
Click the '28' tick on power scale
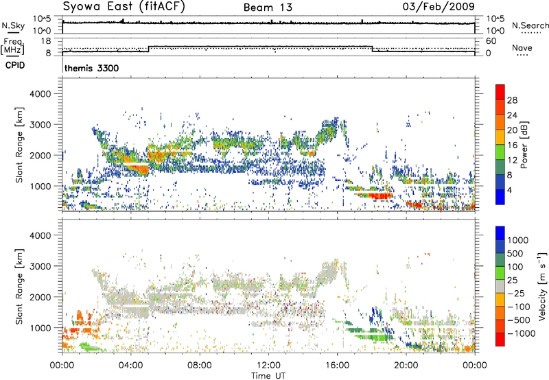pos(512,100)
